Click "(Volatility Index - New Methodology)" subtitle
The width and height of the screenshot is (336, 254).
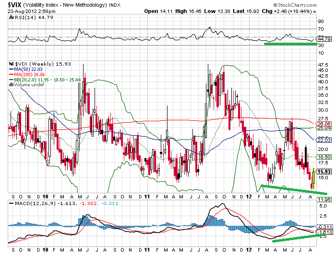pyautogui.click(x=65, y=5)
